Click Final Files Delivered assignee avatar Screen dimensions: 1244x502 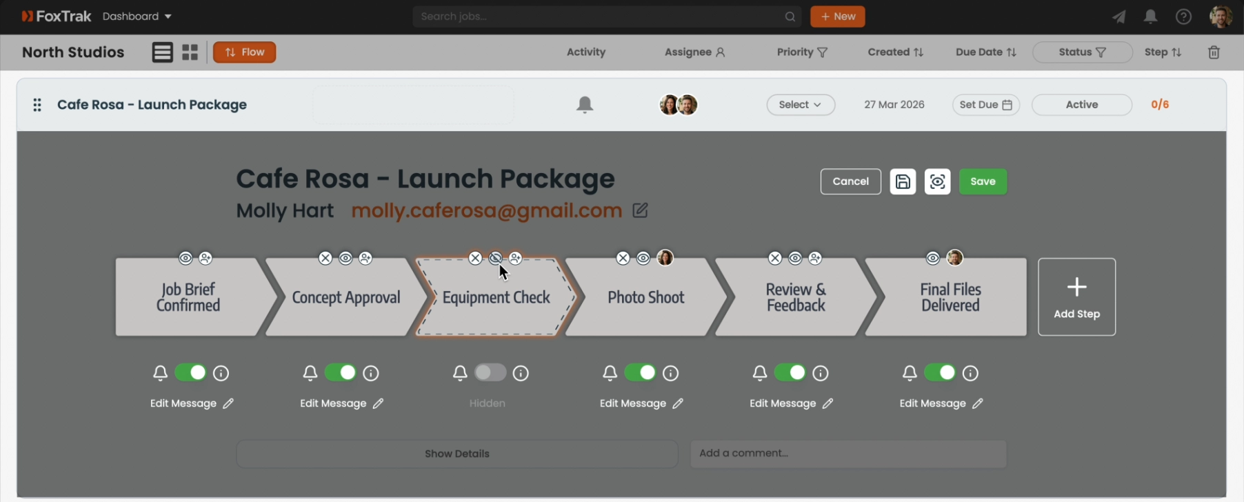click(954, 258)
